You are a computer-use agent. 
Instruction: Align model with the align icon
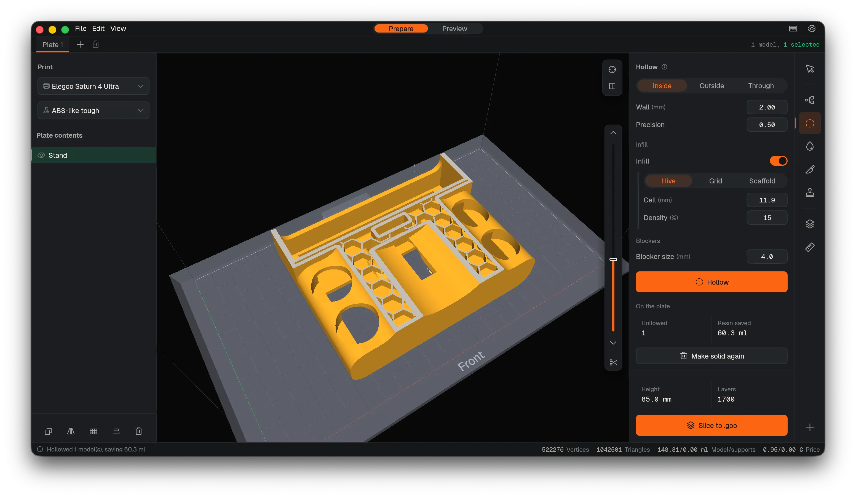point(116,431)
